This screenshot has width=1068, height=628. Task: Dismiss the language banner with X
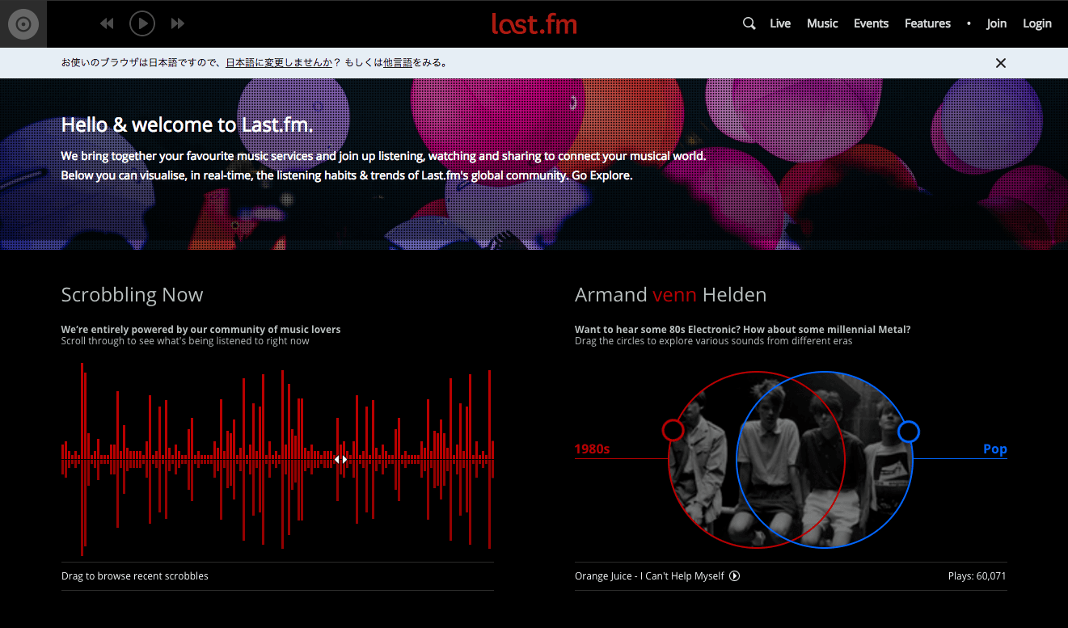click(1001, 63)
